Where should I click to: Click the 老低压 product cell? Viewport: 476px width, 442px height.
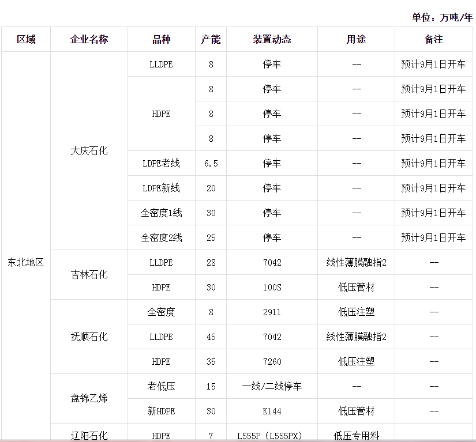161,386
